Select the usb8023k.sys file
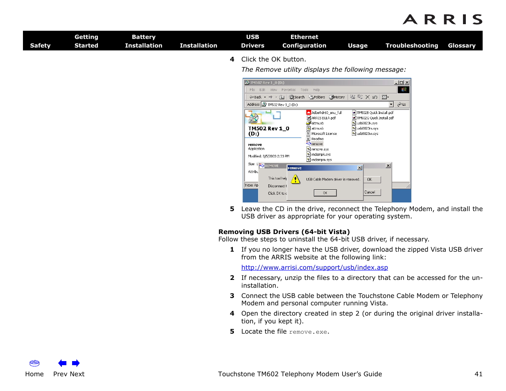 (365, 123)
